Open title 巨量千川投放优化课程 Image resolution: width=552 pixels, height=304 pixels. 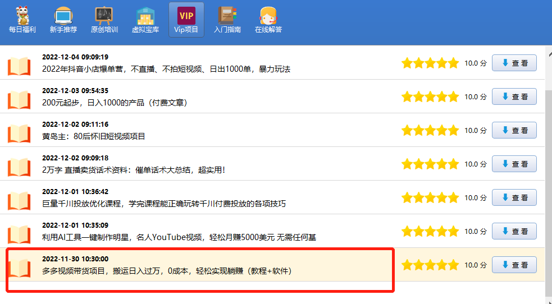(x=164, y=204)
